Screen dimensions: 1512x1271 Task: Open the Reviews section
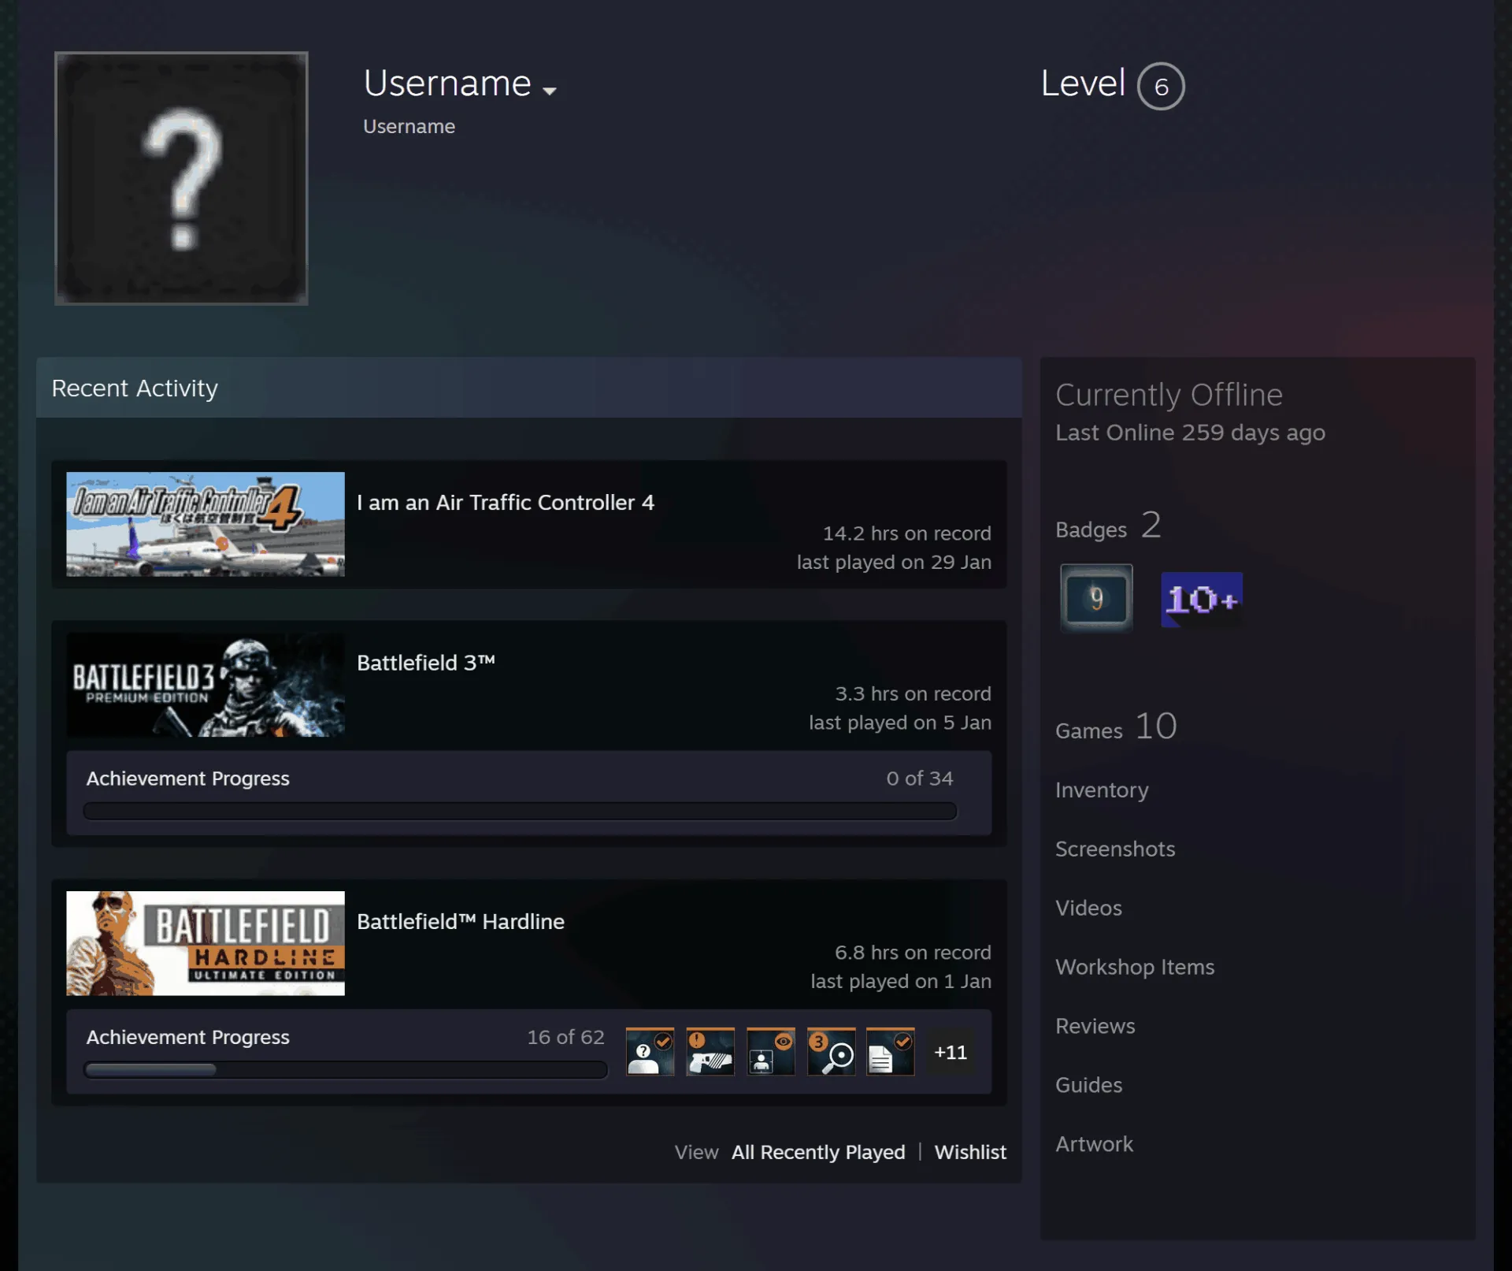click(1095, 1026)
